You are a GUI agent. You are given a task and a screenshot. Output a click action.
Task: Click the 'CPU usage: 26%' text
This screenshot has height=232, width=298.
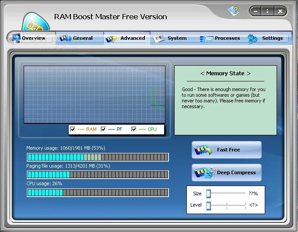[x=44, y=183]
